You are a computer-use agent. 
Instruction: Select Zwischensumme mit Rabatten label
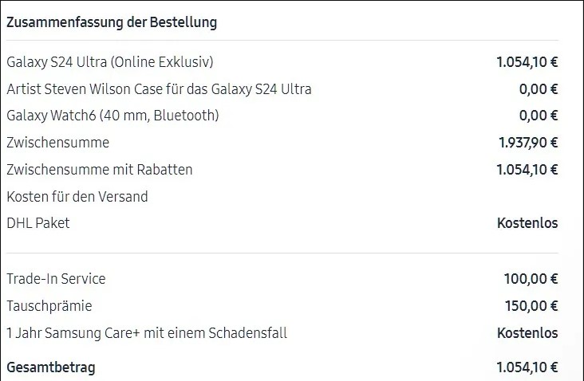[100, 170]
